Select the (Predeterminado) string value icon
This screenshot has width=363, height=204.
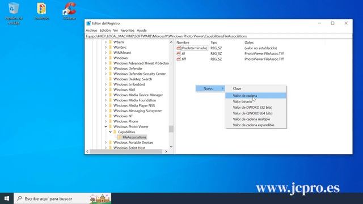coord(178,48)
